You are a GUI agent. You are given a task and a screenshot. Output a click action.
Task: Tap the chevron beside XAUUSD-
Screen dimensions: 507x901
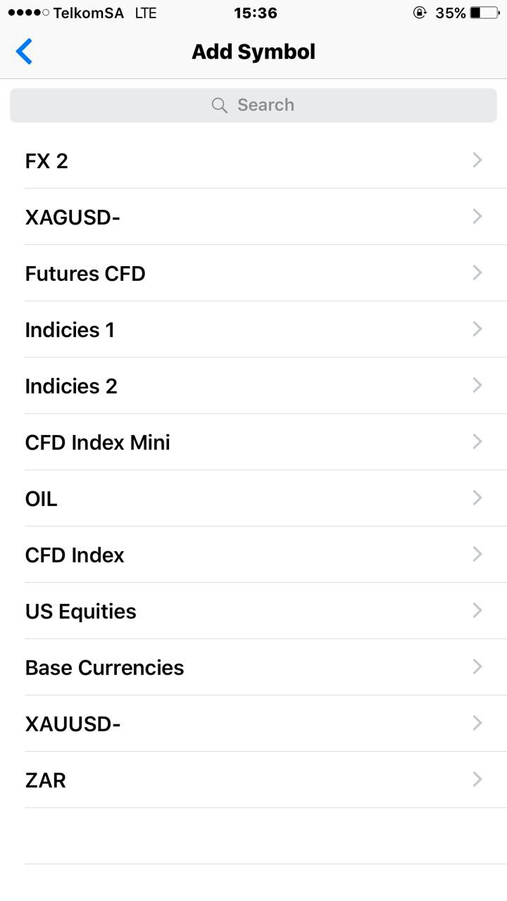tap(477, 724)
